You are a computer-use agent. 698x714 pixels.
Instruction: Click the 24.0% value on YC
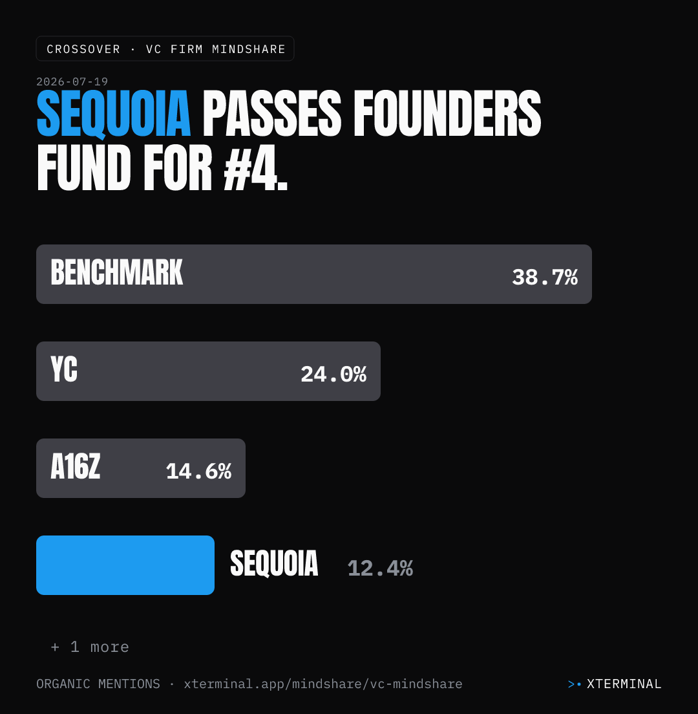333,374
